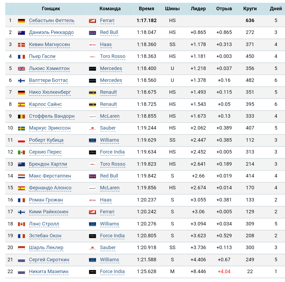The height and width of the screenshot is (282, 285).
Task: Click the Williams logo in Роберт Кубица's row
Action: tap(92, 140)
